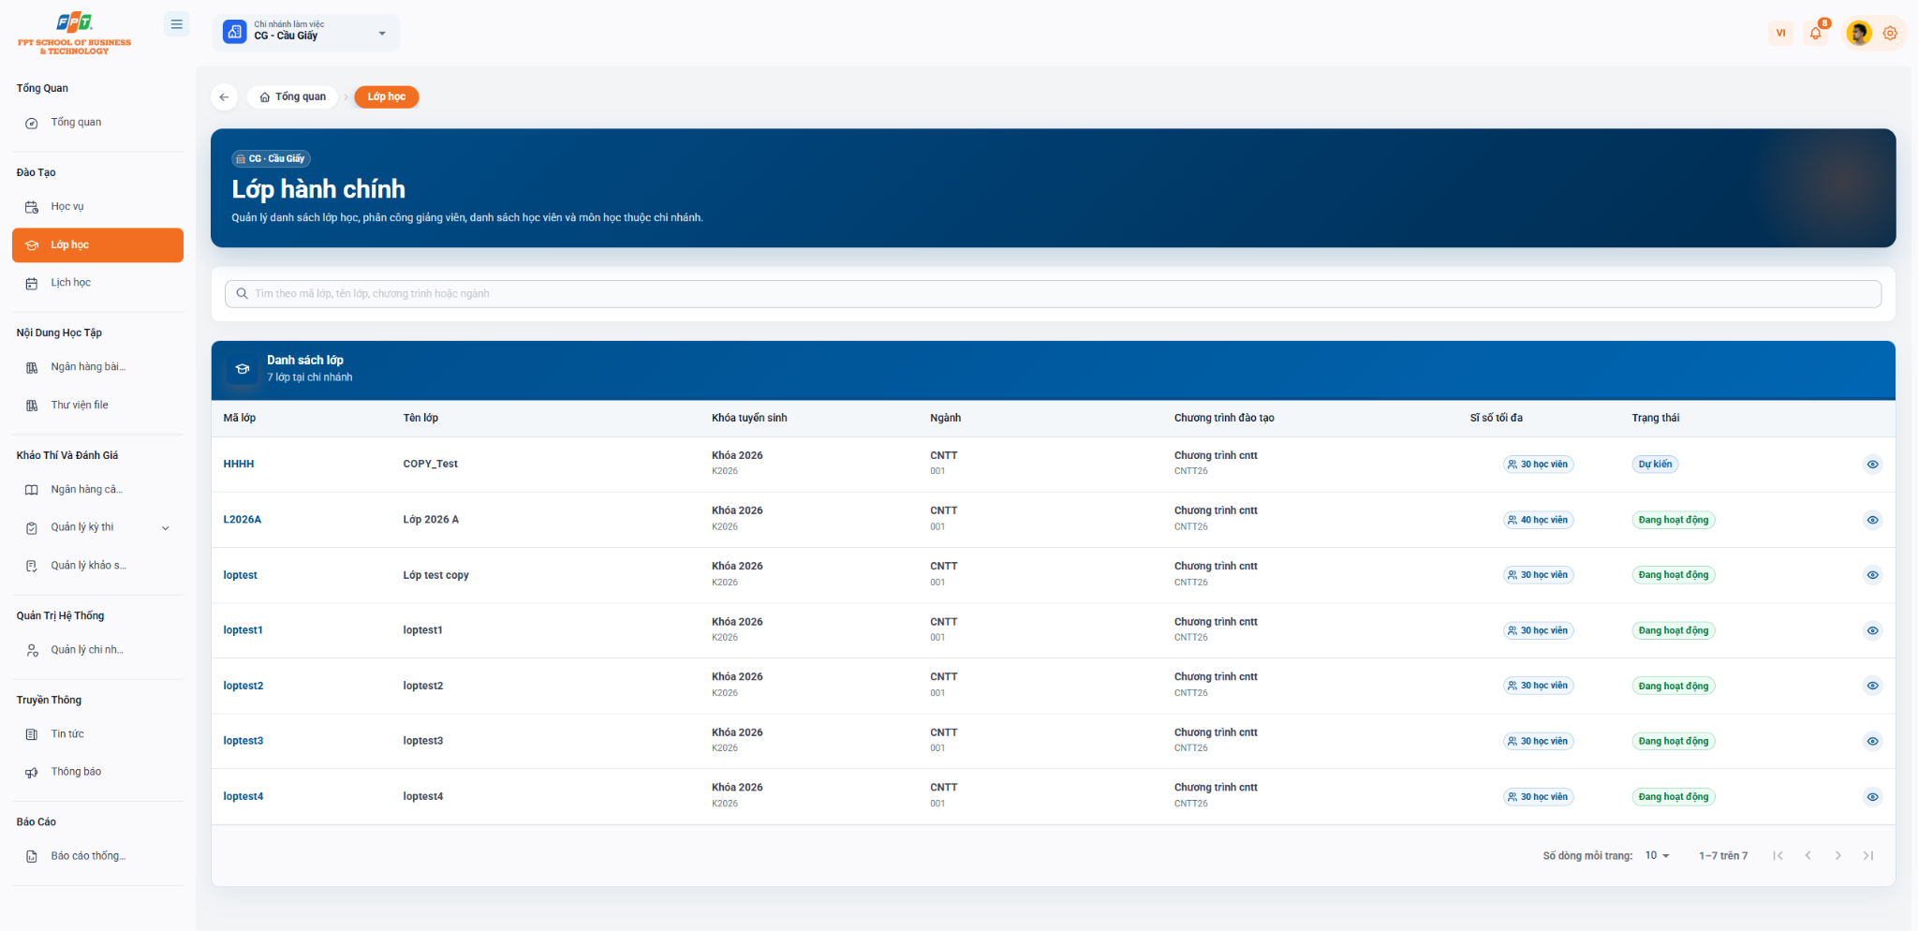Click Ngành column header
The image size is (1918, 931).
945,419
